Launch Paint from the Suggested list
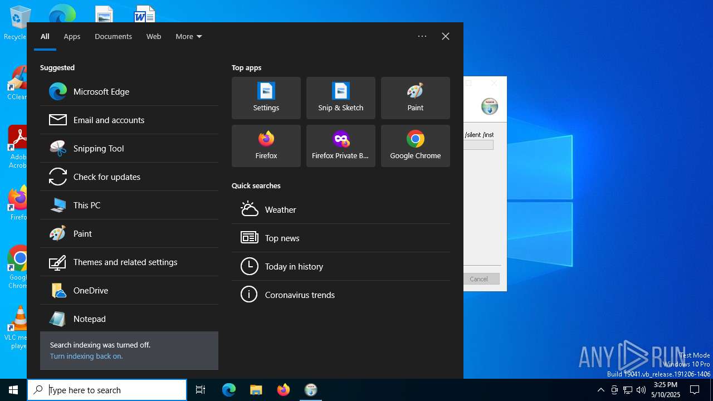The height and width of the screenshot is (401, 713). 129,233
